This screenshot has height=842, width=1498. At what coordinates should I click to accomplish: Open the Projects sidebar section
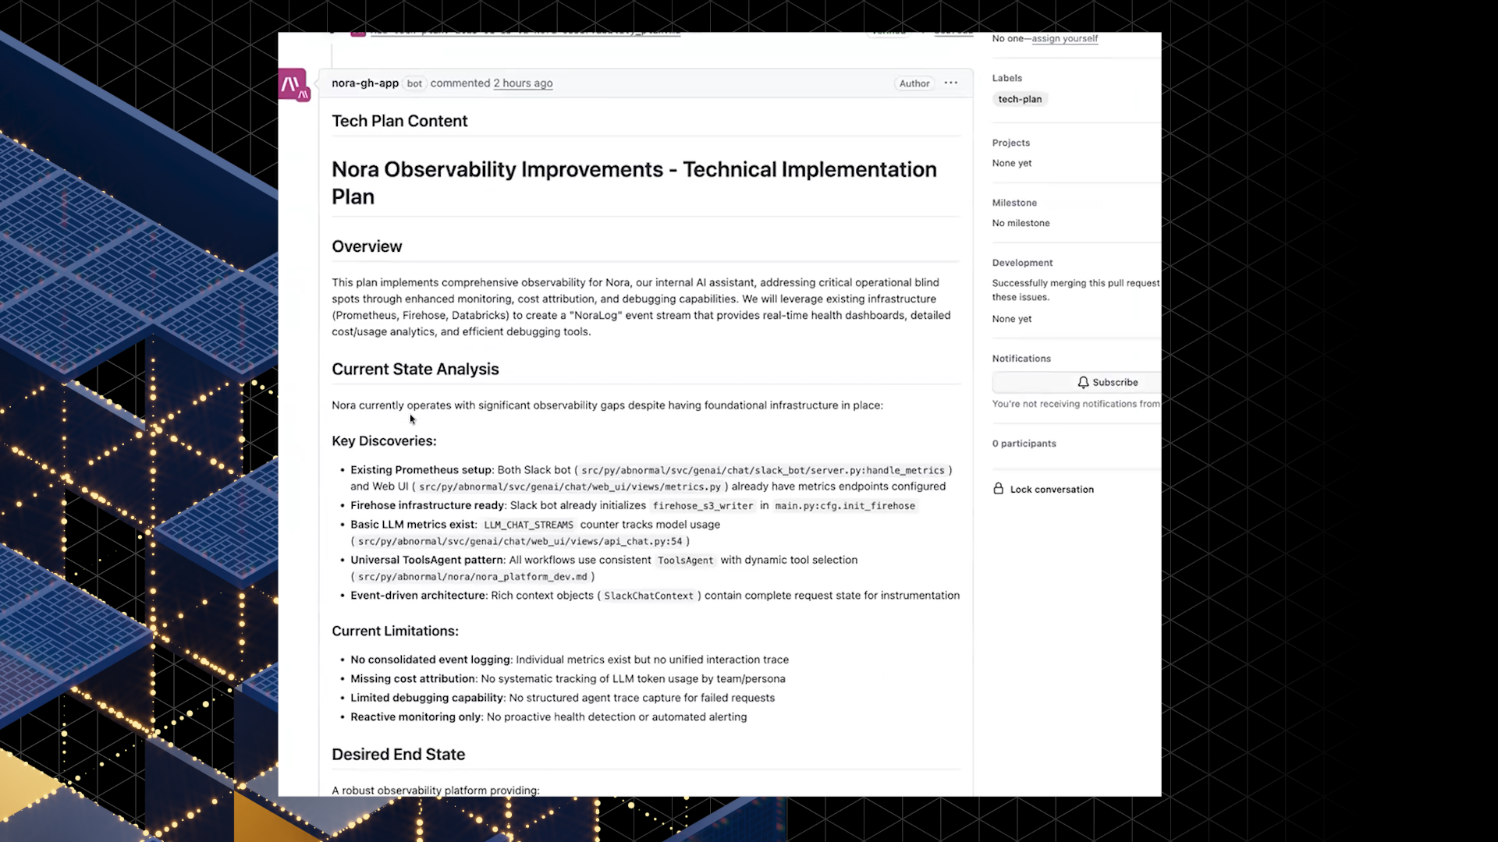click(1011, 143)
